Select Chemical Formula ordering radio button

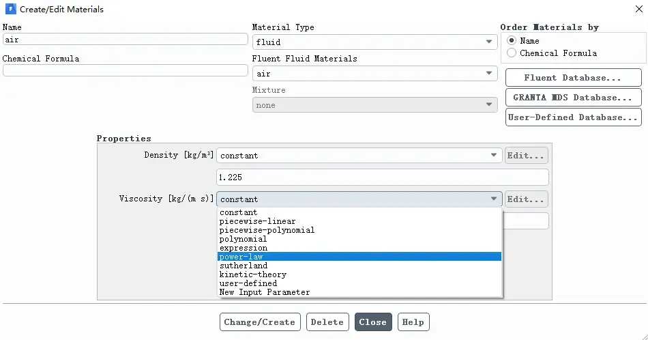tap(512, 53)
